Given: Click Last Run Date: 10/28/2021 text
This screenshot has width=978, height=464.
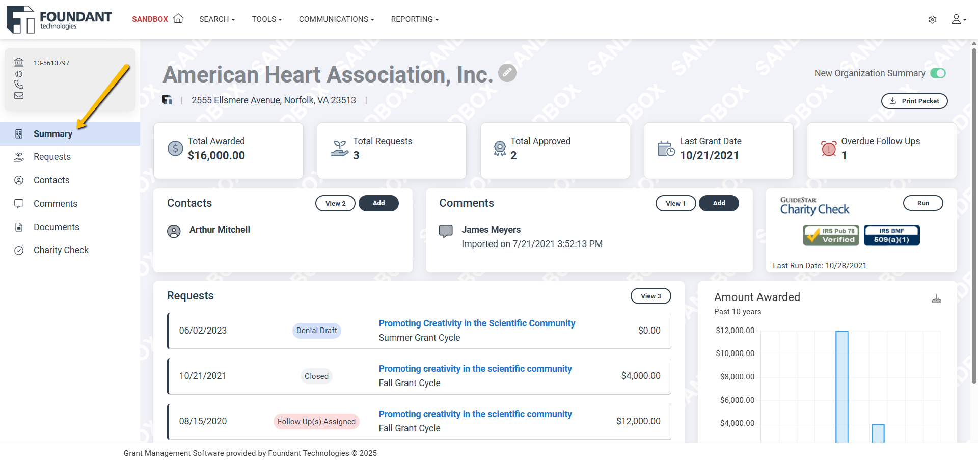Looking at the screenshot, I should pos(820,266).
